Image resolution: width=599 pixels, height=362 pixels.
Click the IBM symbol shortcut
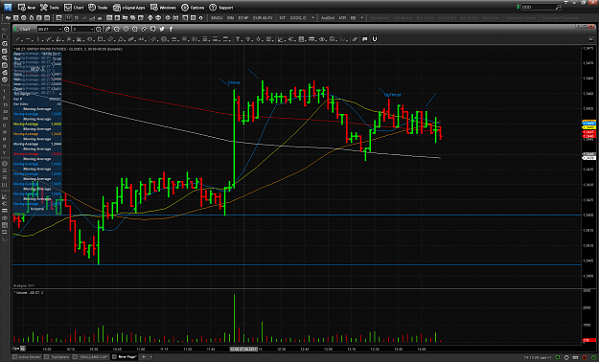pos(230,18)
